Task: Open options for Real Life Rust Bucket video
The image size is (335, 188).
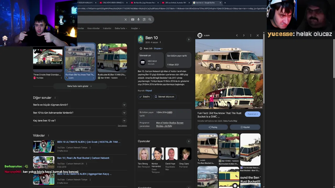Action: click(87, 164)
